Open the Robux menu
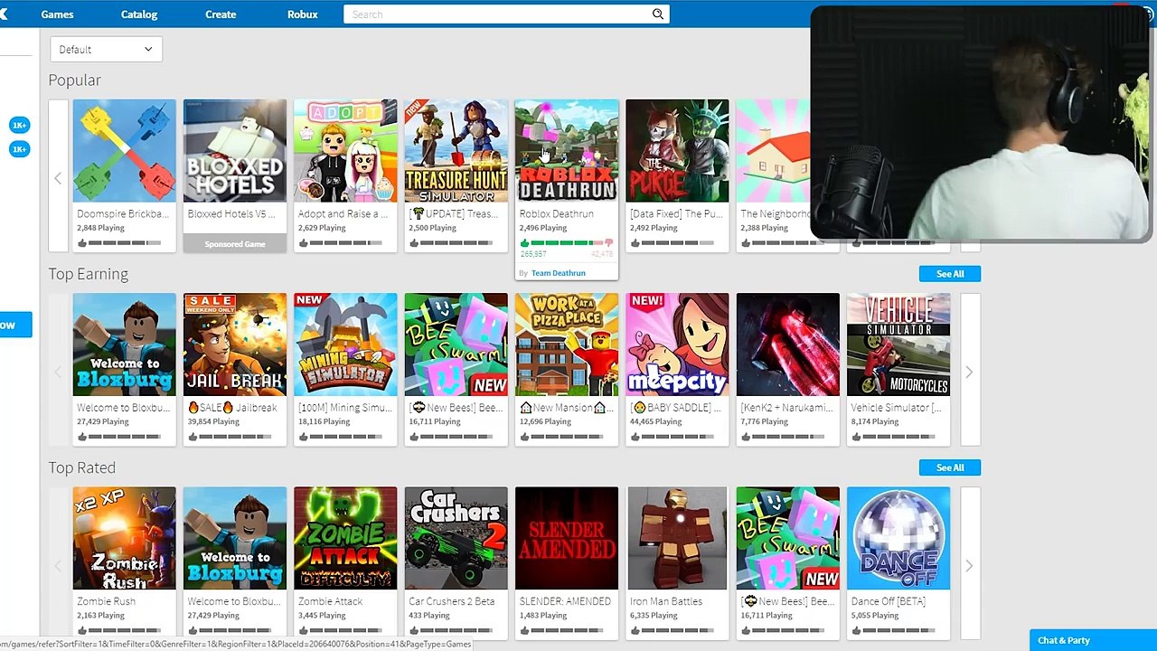 pyautogui.click(x=303, y=14)
